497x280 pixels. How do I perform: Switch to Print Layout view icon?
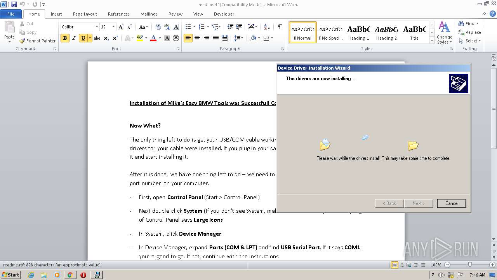point(395,265)
